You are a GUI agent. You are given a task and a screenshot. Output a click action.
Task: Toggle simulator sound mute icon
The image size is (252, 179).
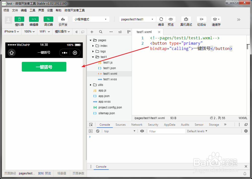[x=77, y=32]
